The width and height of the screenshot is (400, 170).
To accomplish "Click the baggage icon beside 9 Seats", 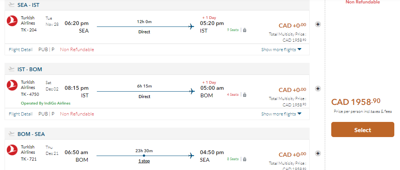I will tap(244, 30).
